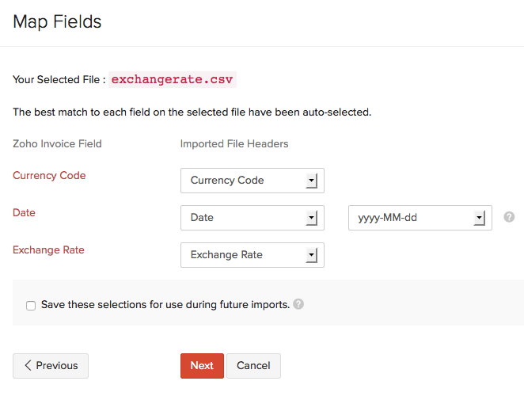Click the Imported File Headers column header
524x400 pixels.
click(x=234, y=144)
